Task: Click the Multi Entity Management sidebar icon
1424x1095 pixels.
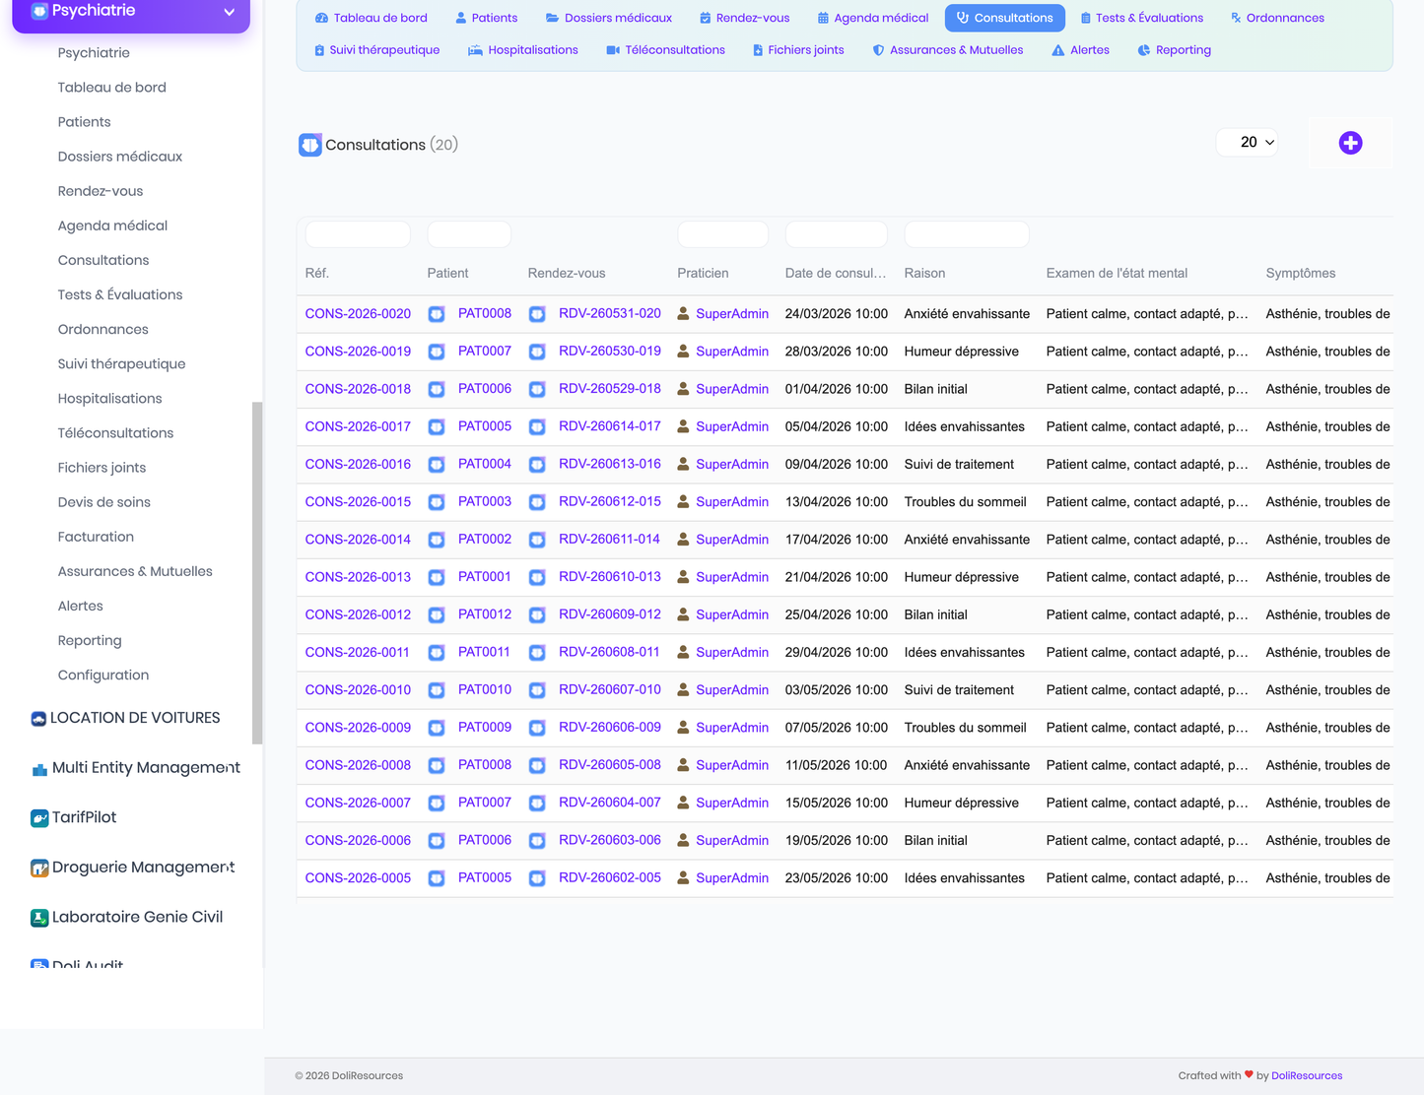Action: pyautogui.click(x=39, y=769)
